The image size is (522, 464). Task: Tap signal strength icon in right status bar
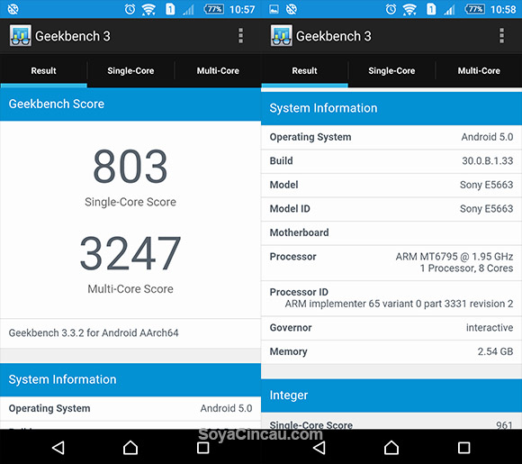click(x=449, y=10)
